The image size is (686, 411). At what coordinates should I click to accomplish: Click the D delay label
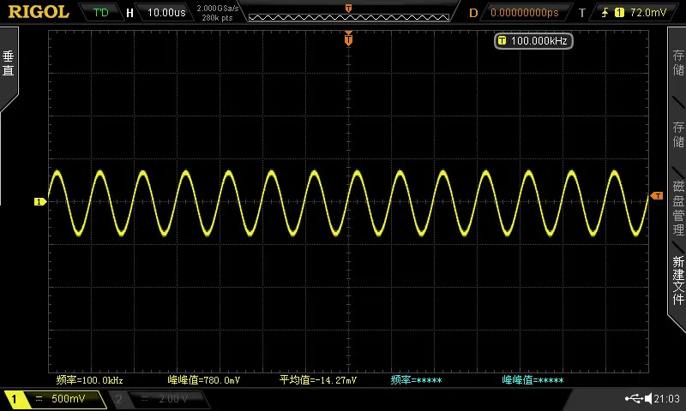click(x=473, y=13)
